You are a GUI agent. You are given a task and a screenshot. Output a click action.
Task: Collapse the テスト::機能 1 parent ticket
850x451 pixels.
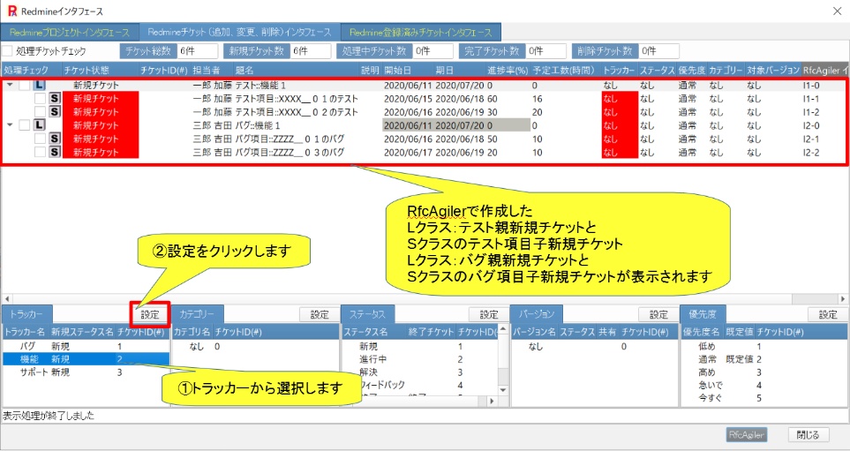tap(10, 85)
